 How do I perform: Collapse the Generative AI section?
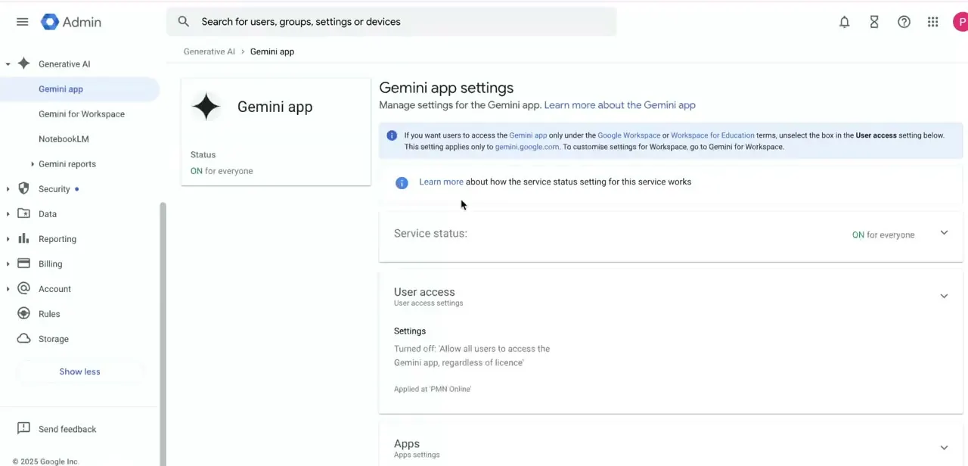8,64
